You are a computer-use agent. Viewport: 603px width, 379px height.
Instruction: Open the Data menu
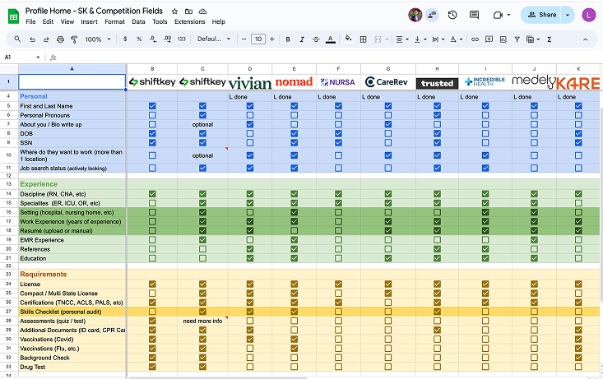pos(138,22)
